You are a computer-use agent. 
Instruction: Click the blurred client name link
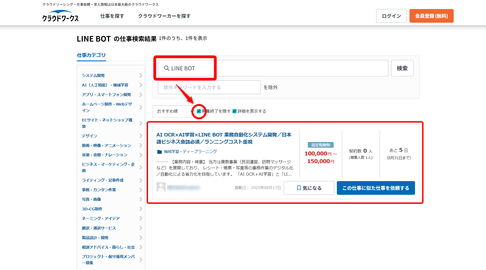183,187
